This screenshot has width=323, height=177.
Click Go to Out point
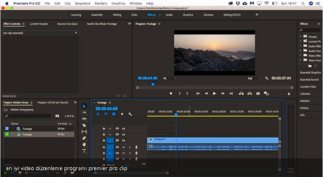231,93
